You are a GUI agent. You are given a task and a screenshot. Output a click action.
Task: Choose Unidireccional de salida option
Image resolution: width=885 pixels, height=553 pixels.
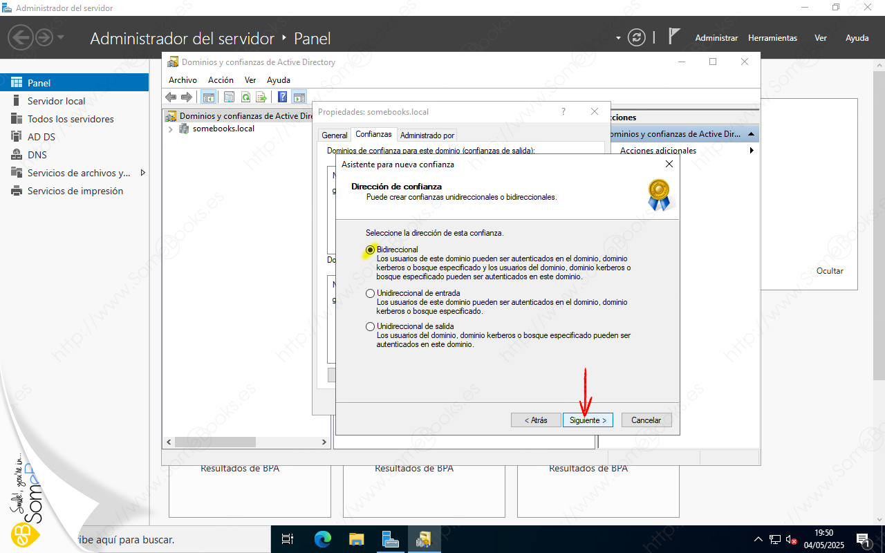tap(371, 326)
